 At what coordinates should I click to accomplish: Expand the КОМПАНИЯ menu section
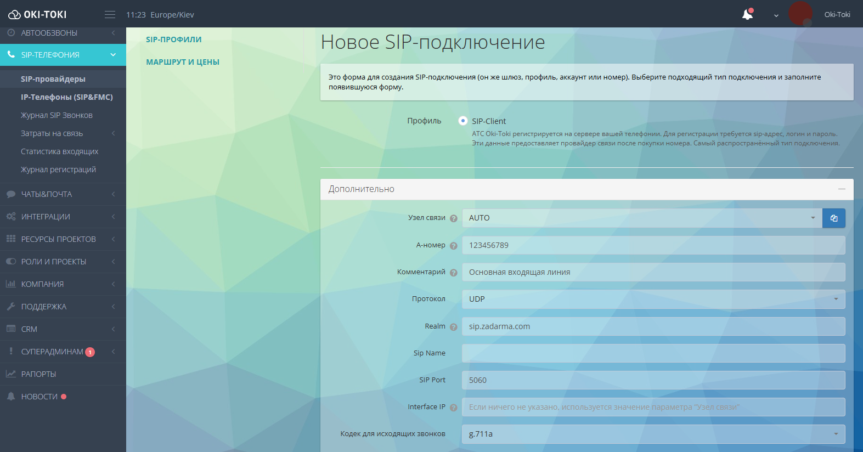114,284
